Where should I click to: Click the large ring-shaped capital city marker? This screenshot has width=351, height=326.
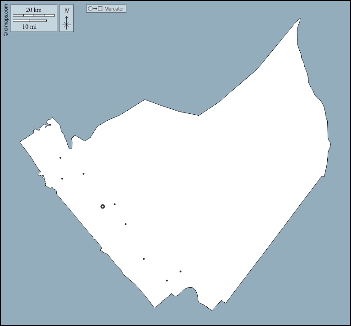coord(103,207)
